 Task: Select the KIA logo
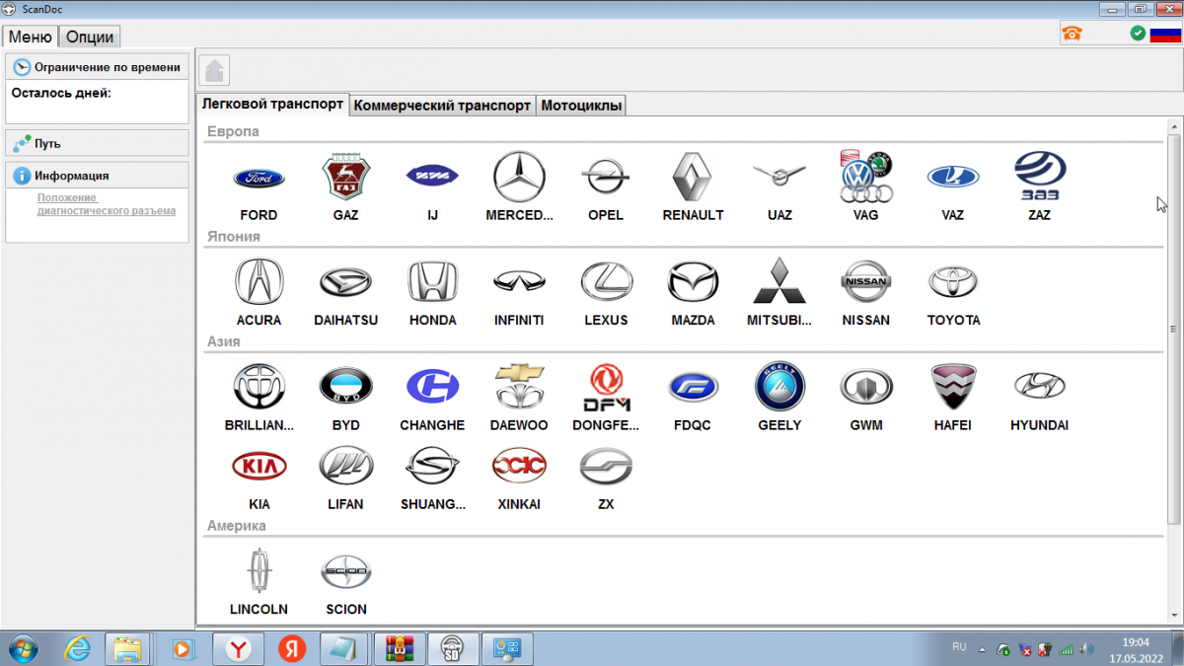pyautogui.click(x=259, y=466)
